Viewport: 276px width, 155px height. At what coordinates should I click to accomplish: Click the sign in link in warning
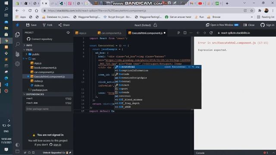(x=57, y=145)
